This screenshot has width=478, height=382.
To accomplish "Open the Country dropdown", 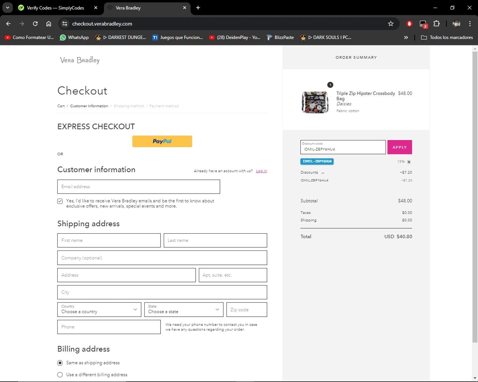I will (x=99, y=309).
